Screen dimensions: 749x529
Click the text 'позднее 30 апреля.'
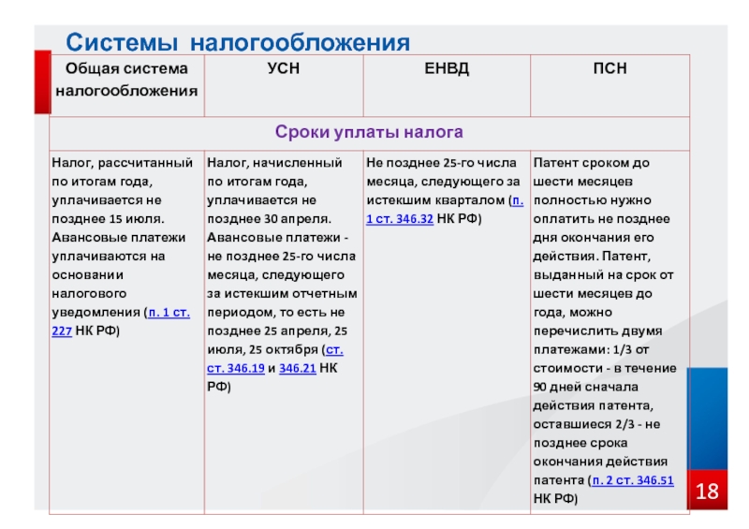pyautogui.click(x=269, y=219)
